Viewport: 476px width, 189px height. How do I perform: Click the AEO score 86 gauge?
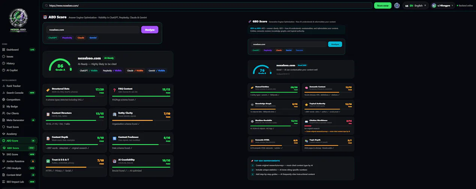(60, 64)
